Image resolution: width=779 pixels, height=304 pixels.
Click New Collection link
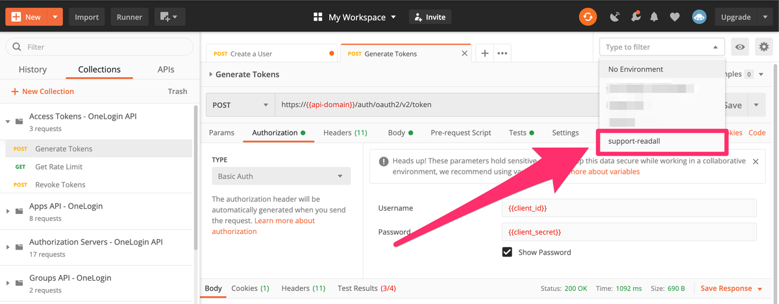[43, 91]
